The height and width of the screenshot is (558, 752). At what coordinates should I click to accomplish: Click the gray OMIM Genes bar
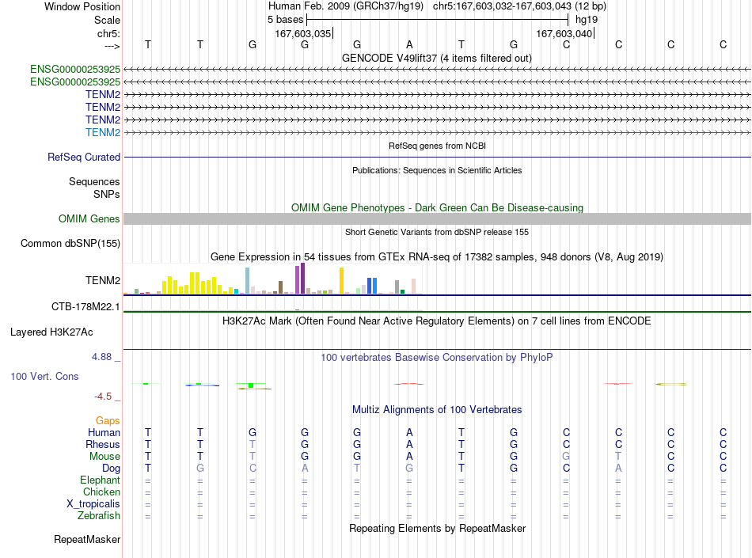(x=437, y=219)
